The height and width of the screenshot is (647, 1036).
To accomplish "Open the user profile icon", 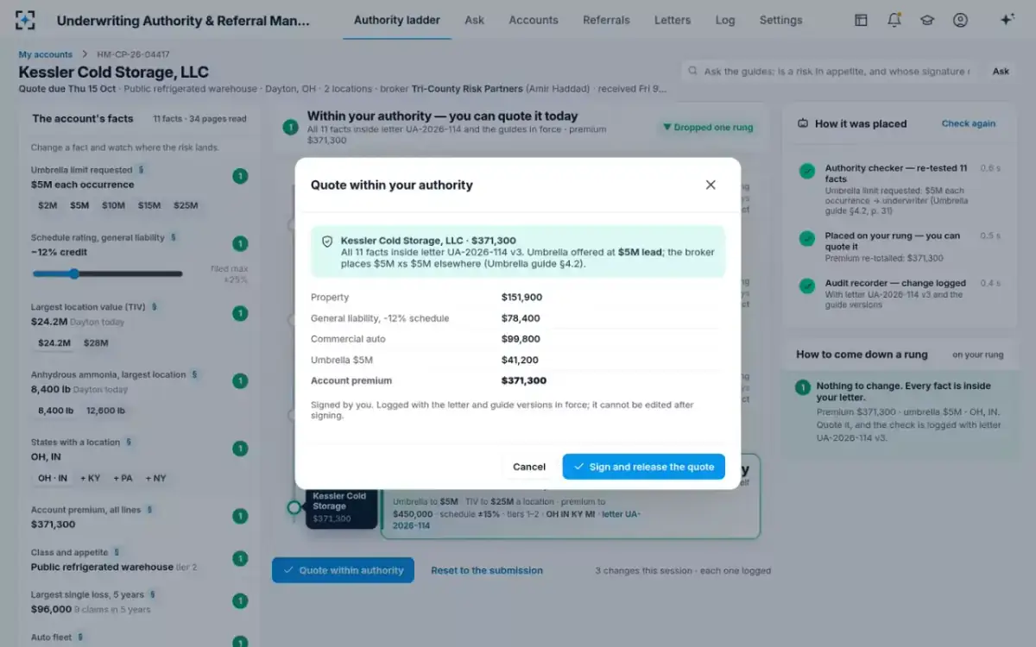I will click(x=960, y=20).
